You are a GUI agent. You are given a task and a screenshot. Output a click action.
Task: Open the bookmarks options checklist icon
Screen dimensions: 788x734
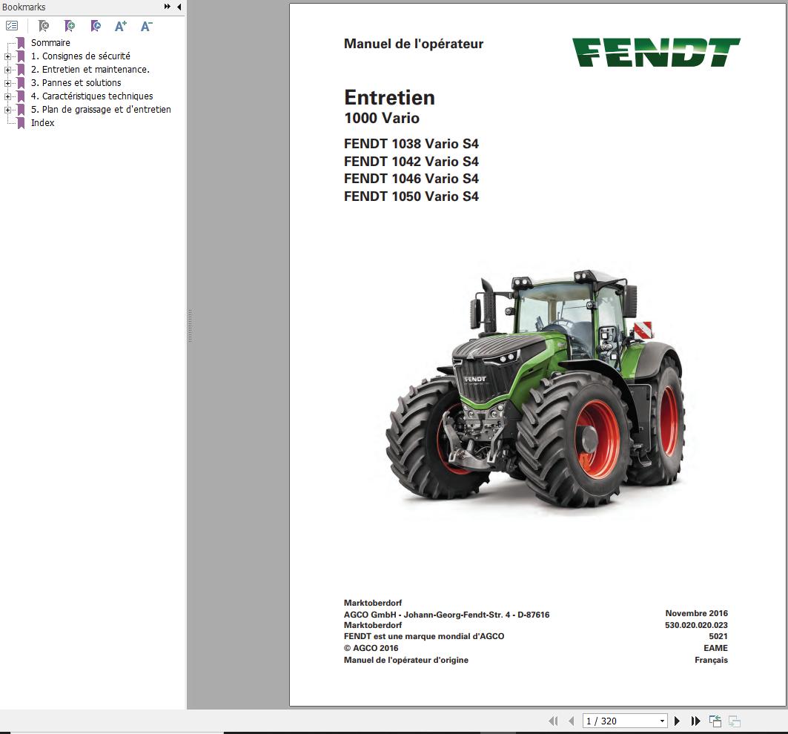(x=12, y=26)
